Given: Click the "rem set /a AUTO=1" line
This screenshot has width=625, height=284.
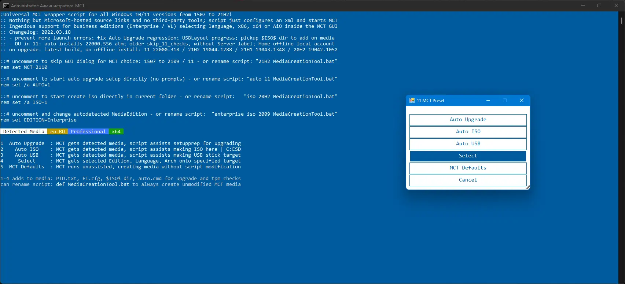Looking at the screenshot, I should pos(25,85).
